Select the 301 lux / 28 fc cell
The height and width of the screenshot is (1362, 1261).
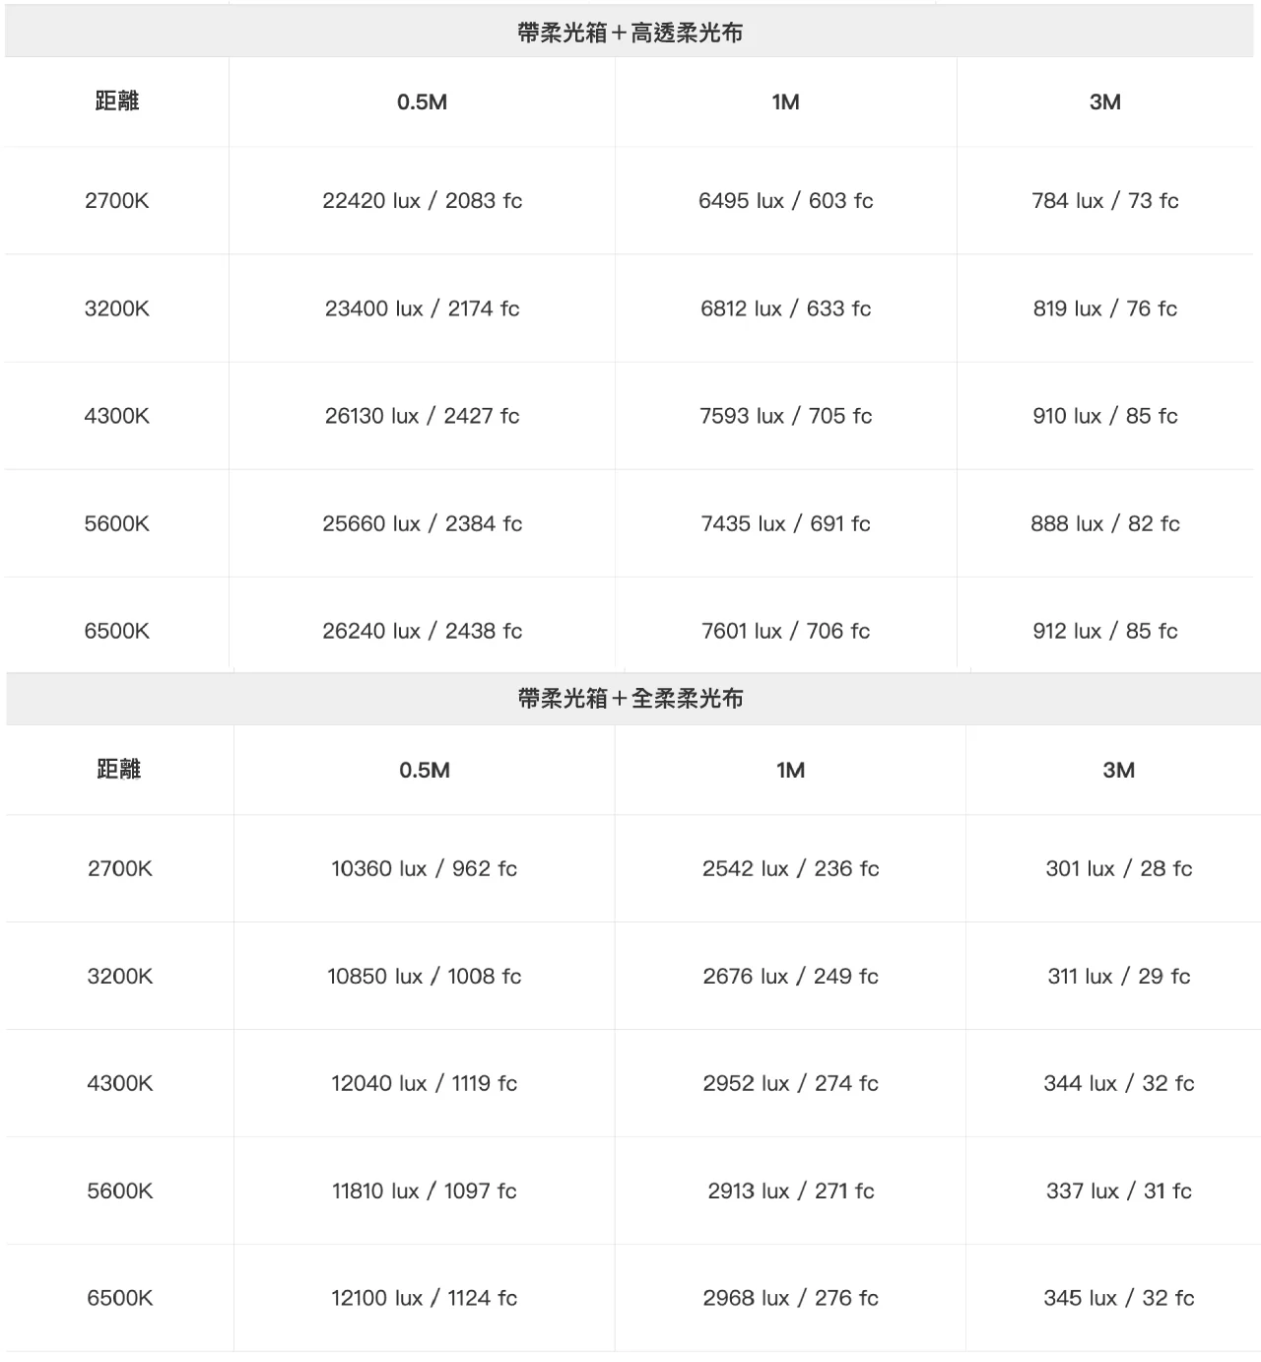click(x=1118, y=868)
